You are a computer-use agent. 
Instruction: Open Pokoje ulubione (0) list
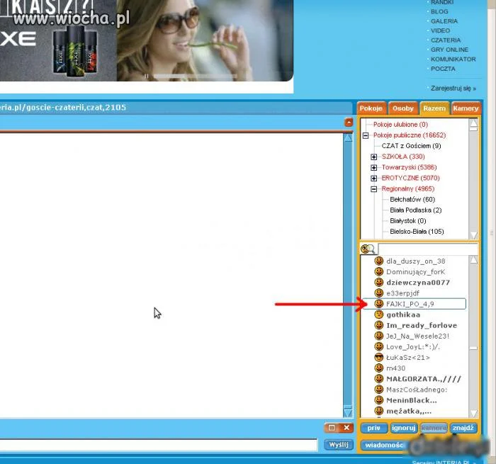(400, 125)
